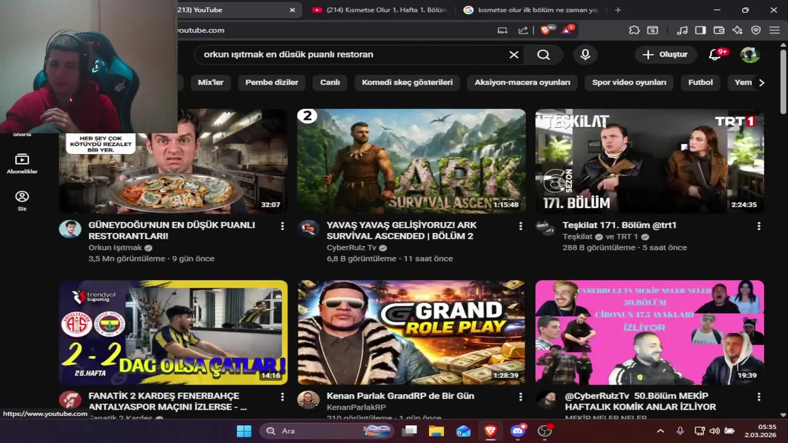The width and height of the screenshot is (788, 443).
Task: Open Fanatik 2 Kardeş Fenerbahçe Antalyaspor title
Action: tap(167, 401)
